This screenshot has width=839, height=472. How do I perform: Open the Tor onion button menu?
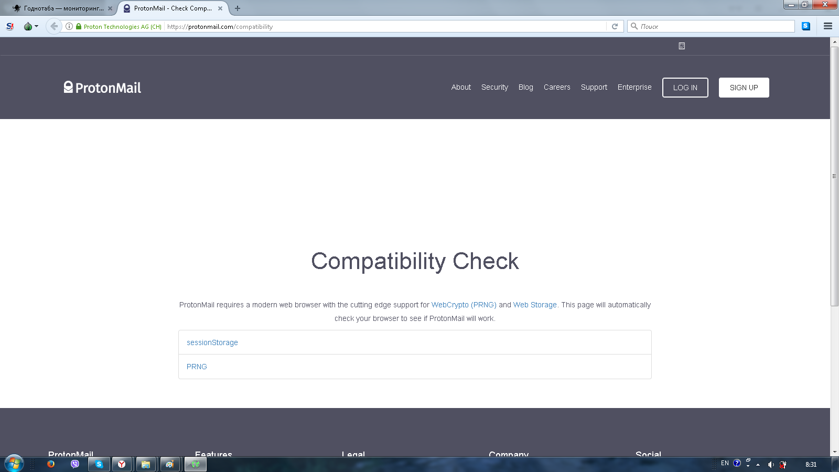click(31, 26)
